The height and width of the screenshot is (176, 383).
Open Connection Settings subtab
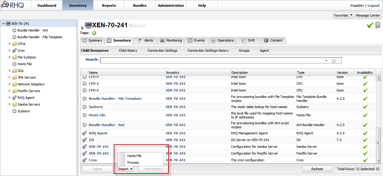162,51
